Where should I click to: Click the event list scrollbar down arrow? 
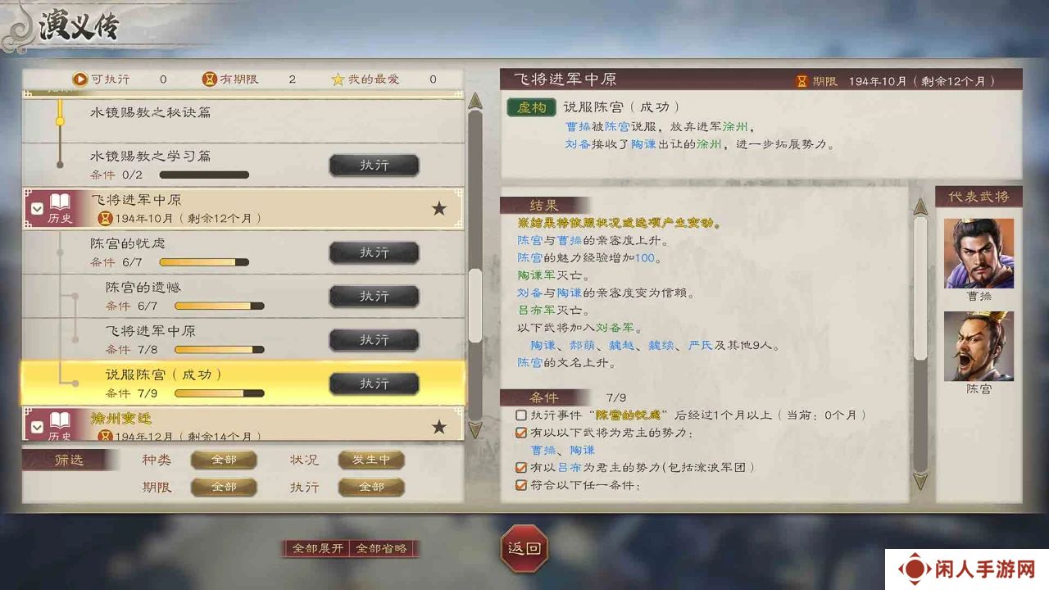point(475,429)
